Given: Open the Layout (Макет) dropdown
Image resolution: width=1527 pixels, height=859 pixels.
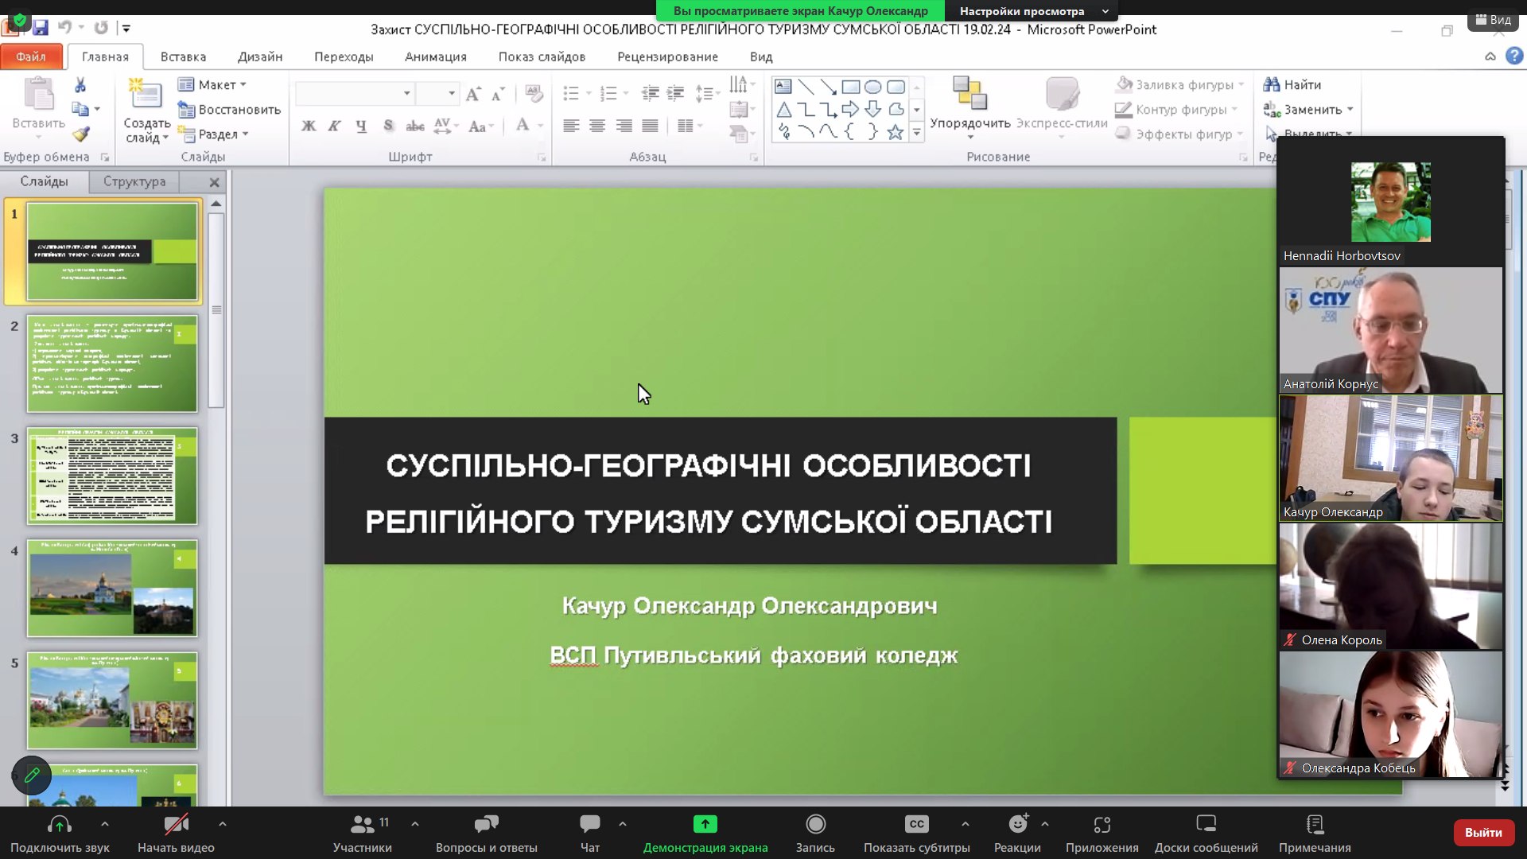Looking at the screenshot, I should 212,84.
